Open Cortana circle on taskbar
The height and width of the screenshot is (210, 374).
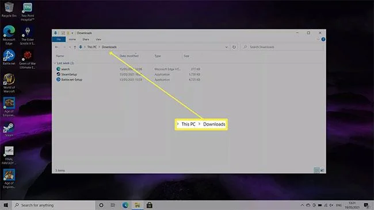pos(101,205)
